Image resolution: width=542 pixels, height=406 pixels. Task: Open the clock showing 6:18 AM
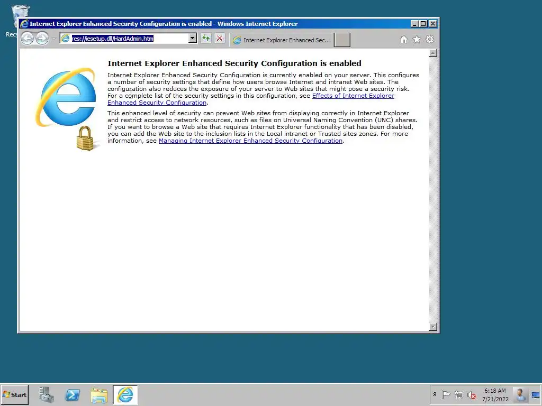point(495,395)
